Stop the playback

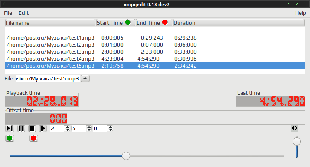click(32, 129)
